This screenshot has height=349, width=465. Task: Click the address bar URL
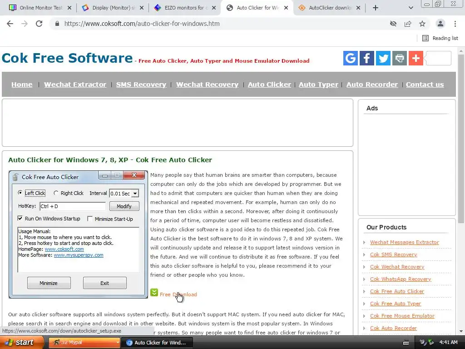coord(142,24)
